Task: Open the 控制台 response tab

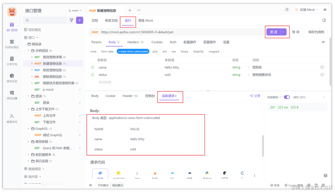Action: tap(150, 96)
